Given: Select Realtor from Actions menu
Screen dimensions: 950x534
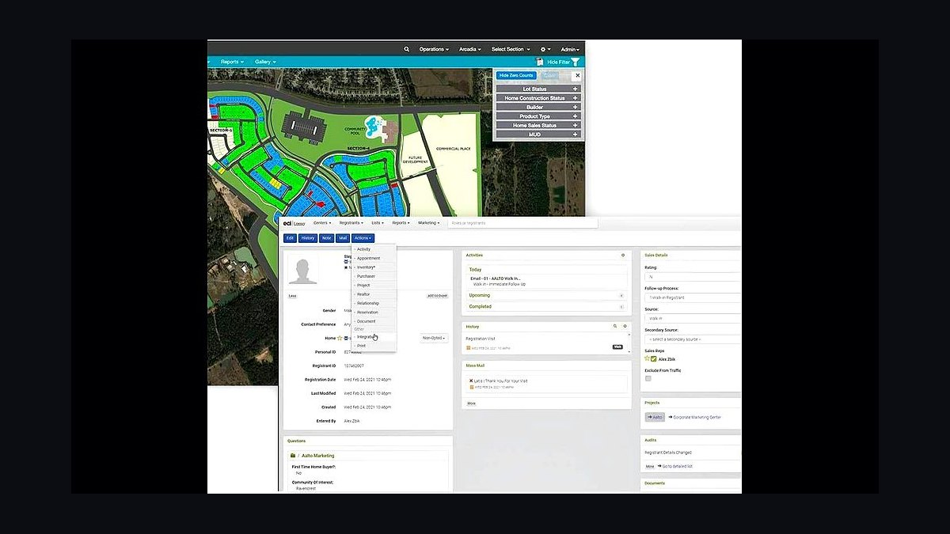Looking at the screenshot, I should 374,294.
